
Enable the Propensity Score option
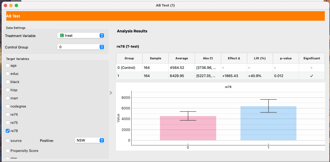(x=8, y=151)
